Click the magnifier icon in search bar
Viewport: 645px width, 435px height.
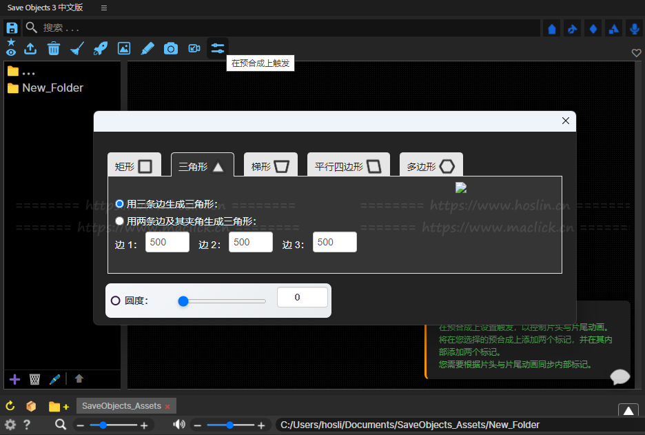[x=31, y=28]
